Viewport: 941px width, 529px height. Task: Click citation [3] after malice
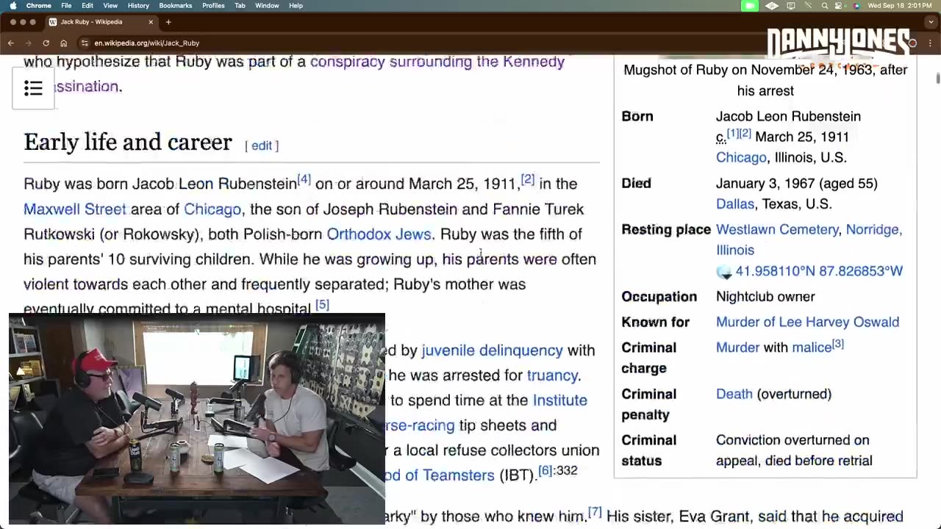point(837,344)
